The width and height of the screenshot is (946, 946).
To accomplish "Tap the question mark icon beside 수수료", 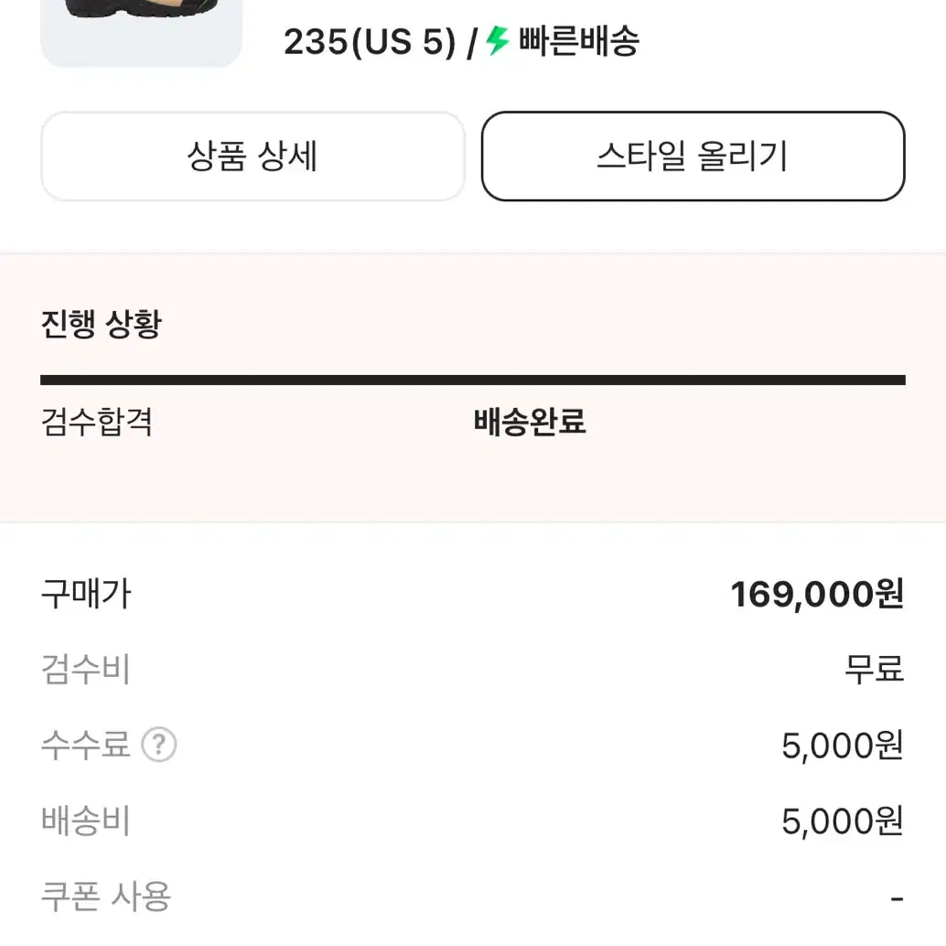I will (x=158, y=745).
